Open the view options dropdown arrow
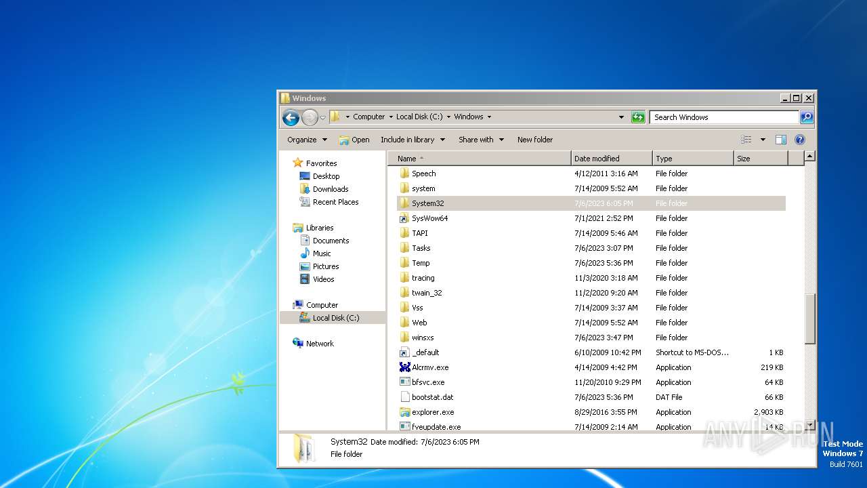The image size is (867, 488). 763,140
